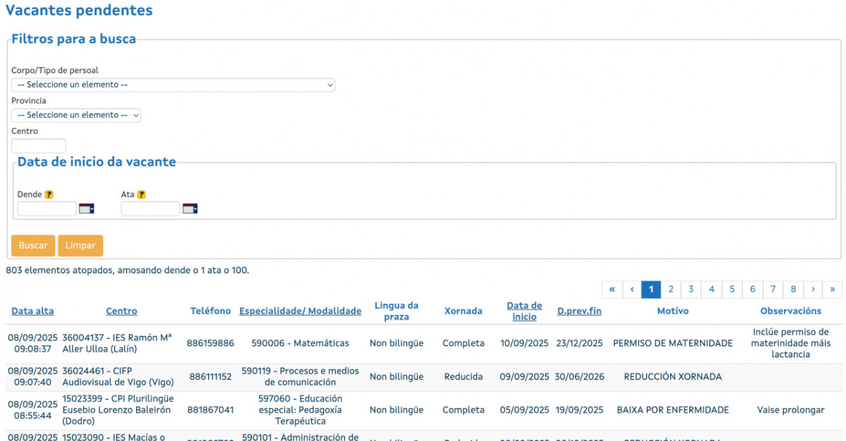Screen dimensions: 846x441
Task: Click the Centro text input field
Action: pyautogui.click(x=39, y=146)
